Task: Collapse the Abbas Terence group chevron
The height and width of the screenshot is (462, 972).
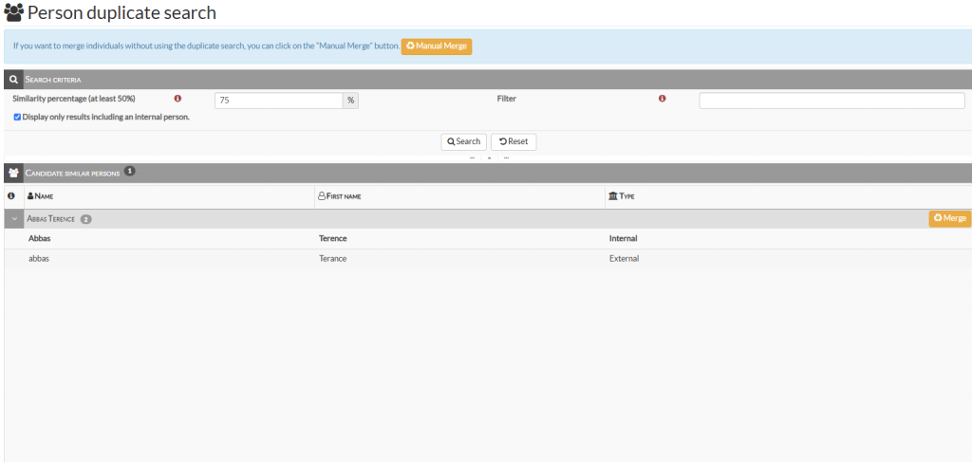Action: pos(14,219)
